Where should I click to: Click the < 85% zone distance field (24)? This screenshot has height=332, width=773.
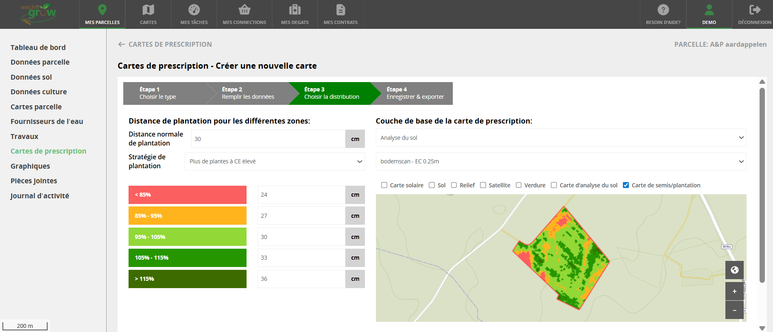pyautogui.click(x=301, y=195)
